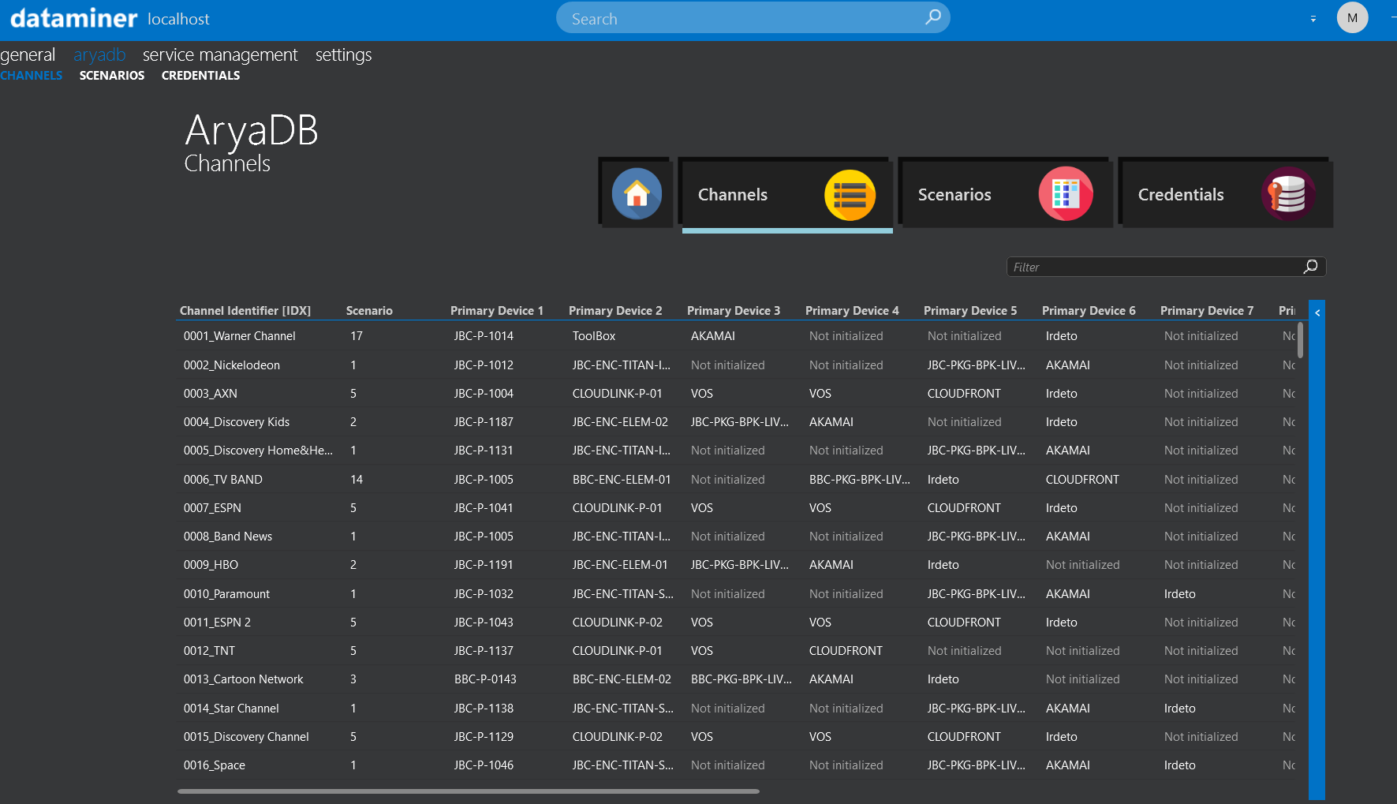Image resolution: width=1397 pixels, height=804 pixels.
Task: Click the home icon button
Action: 637,194
